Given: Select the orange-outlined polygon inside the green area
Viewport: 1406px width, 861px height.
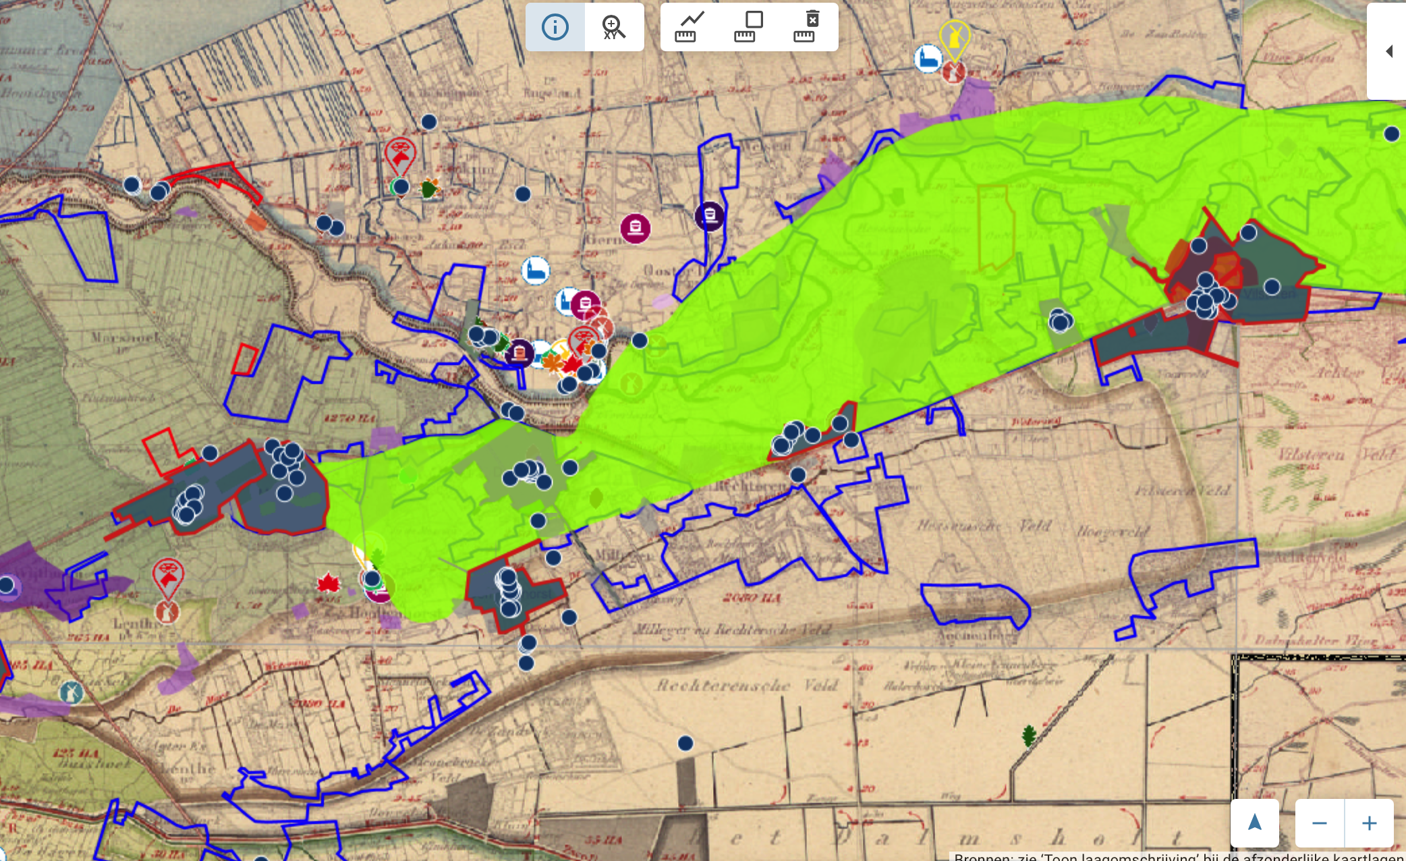Looking at the screenshot, I should [x=996, y=227].
